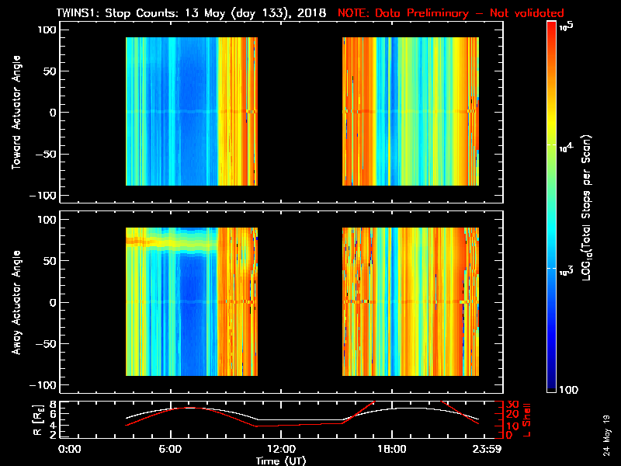Click the right data block in Toward panel
621x466 pixels.
pos(411,111)
